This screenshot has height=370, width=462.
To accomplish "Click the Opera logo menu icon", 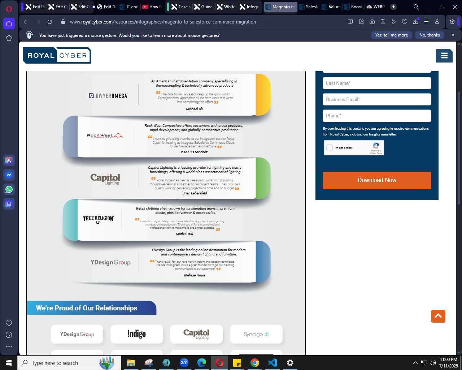I will [x=9, y=9].
